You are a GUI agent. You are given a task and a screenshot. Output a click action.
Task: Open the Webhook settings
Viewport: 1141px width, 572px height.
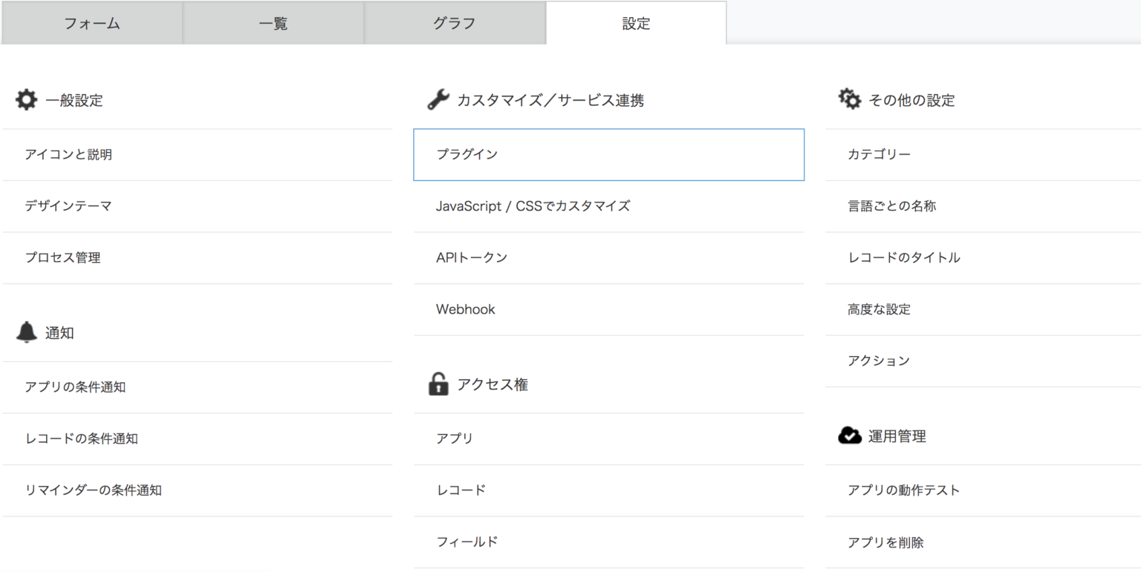(466, 309)
